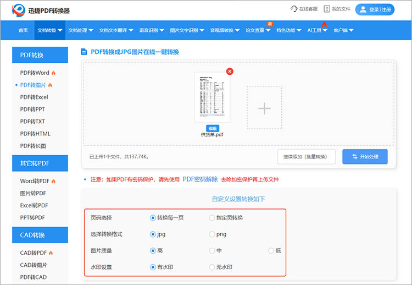Click 继续添加(批量转换) button
Screen dimensions: 412x285
coord(307,157)
